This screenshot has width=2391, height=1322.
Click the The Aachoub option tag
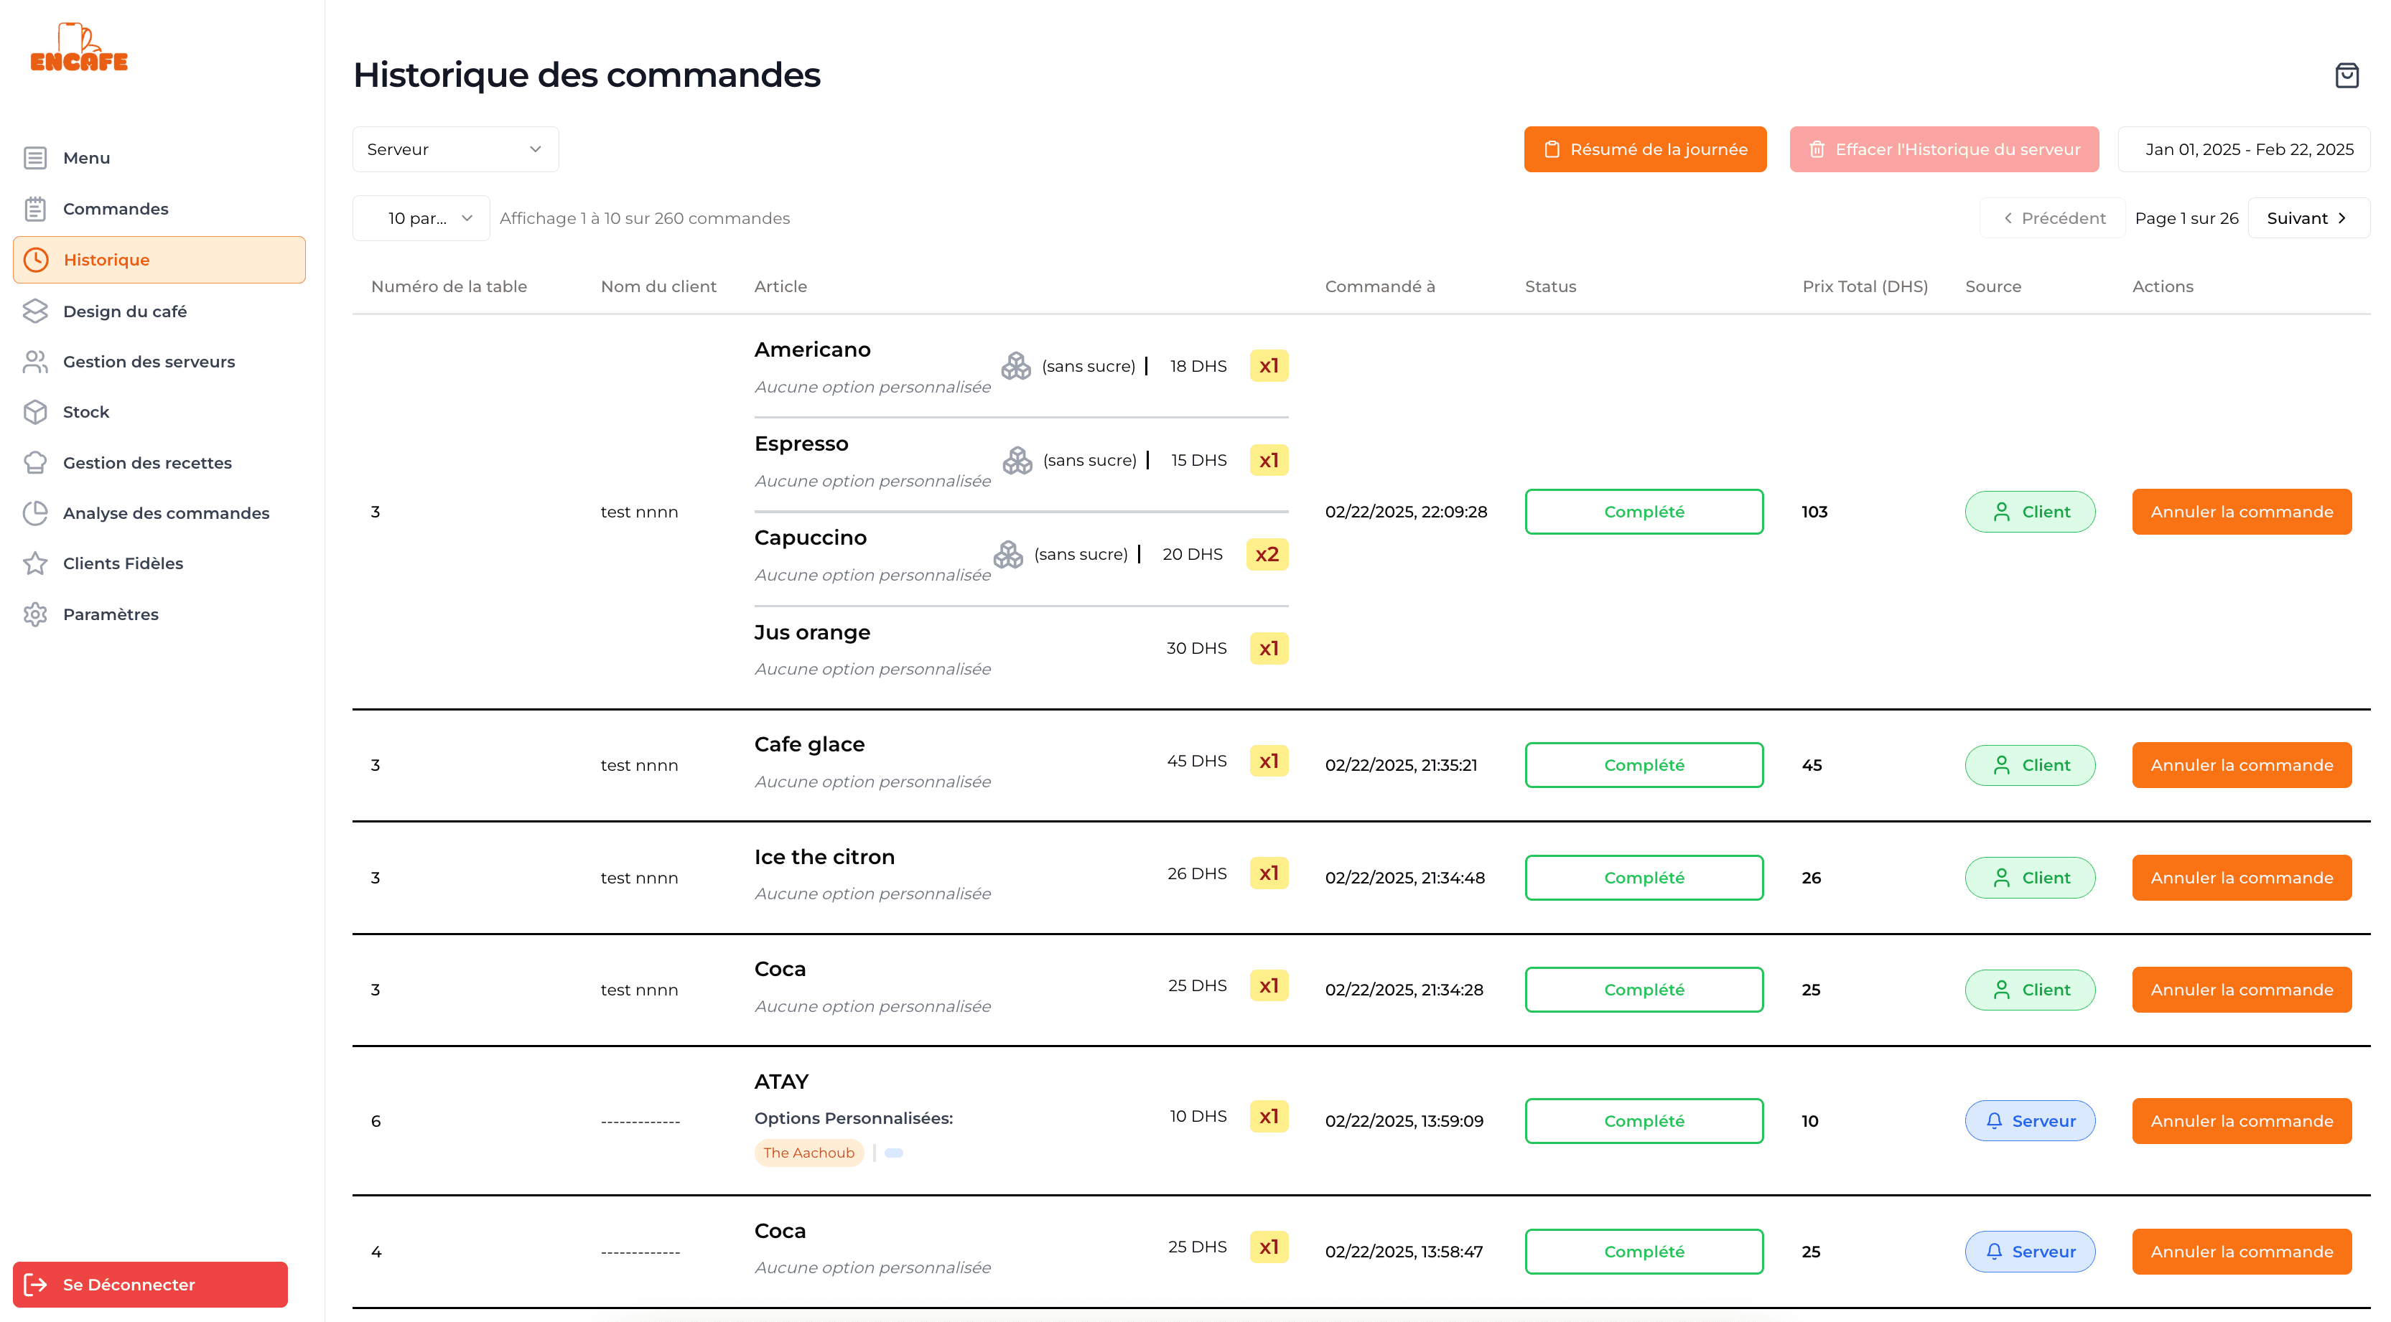pos(808,1153)
